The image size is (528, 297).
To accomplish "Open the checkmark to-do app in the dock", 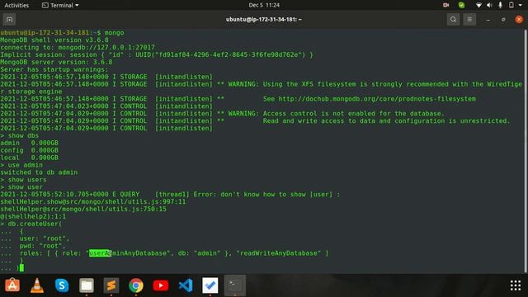I will [210, 285].
